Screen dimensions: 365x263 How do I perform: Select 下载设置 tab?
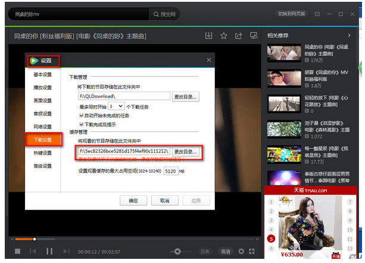point(43,139)
